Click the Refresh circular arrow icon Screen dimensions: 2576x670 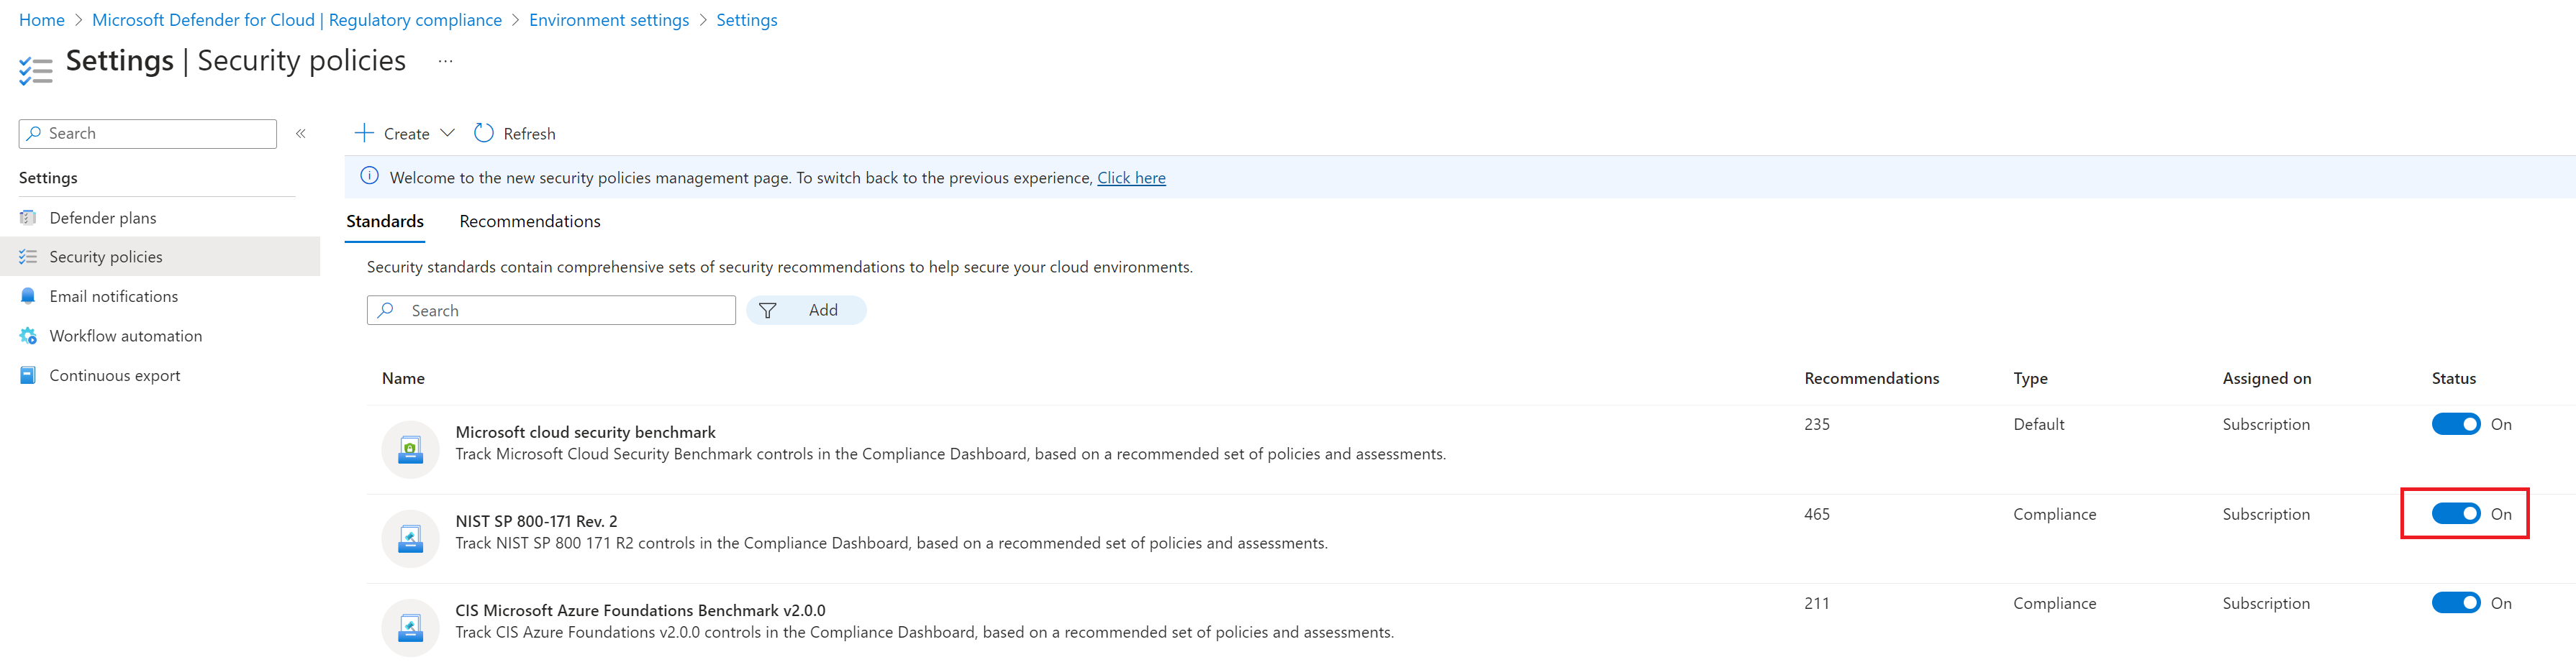coord(484,134)
